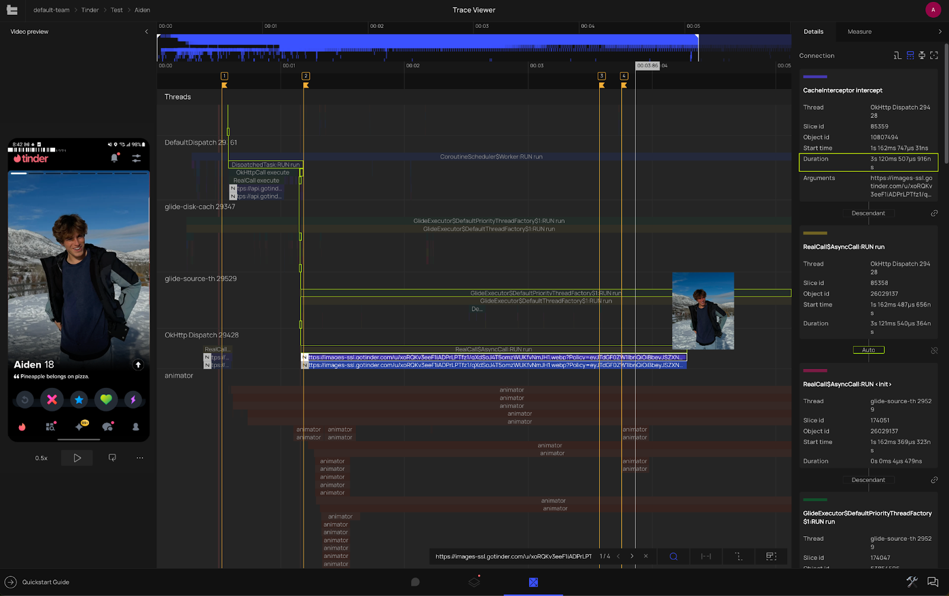The image size is (949, 596).
Task: Select the highlighted Duration row
Action: [868, 162]
